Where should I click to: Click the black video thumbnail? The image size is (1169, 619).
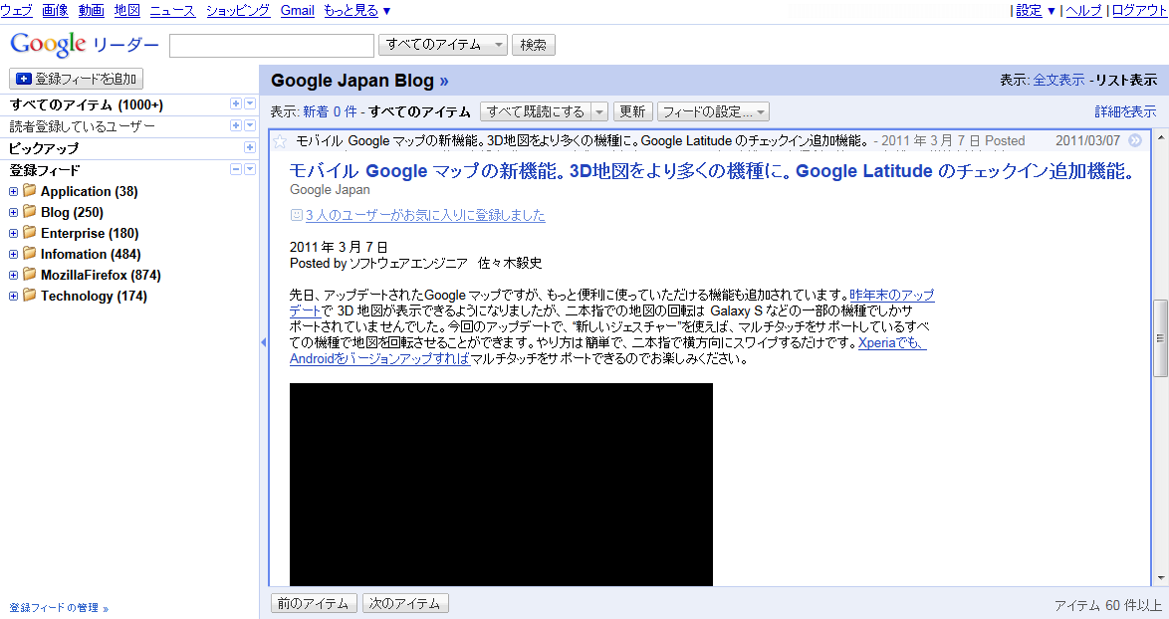501,485
